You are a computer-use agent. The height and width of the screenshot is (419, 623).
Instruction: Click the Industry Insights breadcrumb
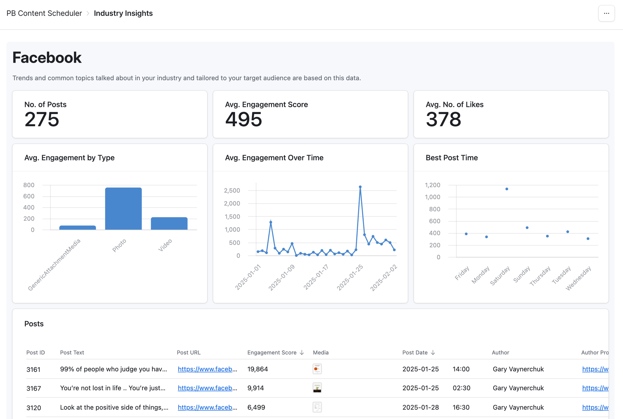point(123,13)
